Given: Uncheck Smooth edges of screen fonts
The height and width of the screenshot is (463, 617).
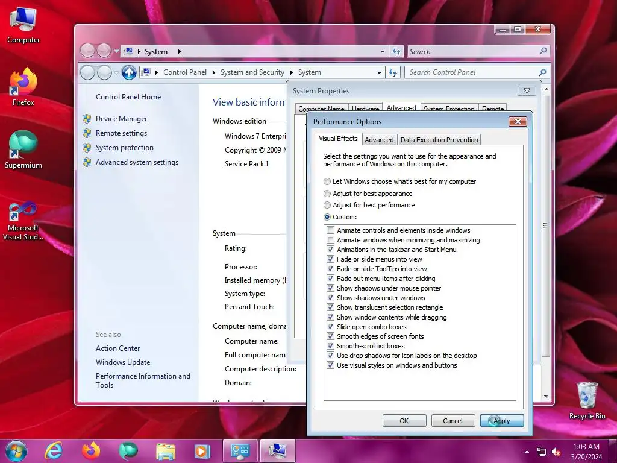Looking at the screenshot, I should pos(331,336).
